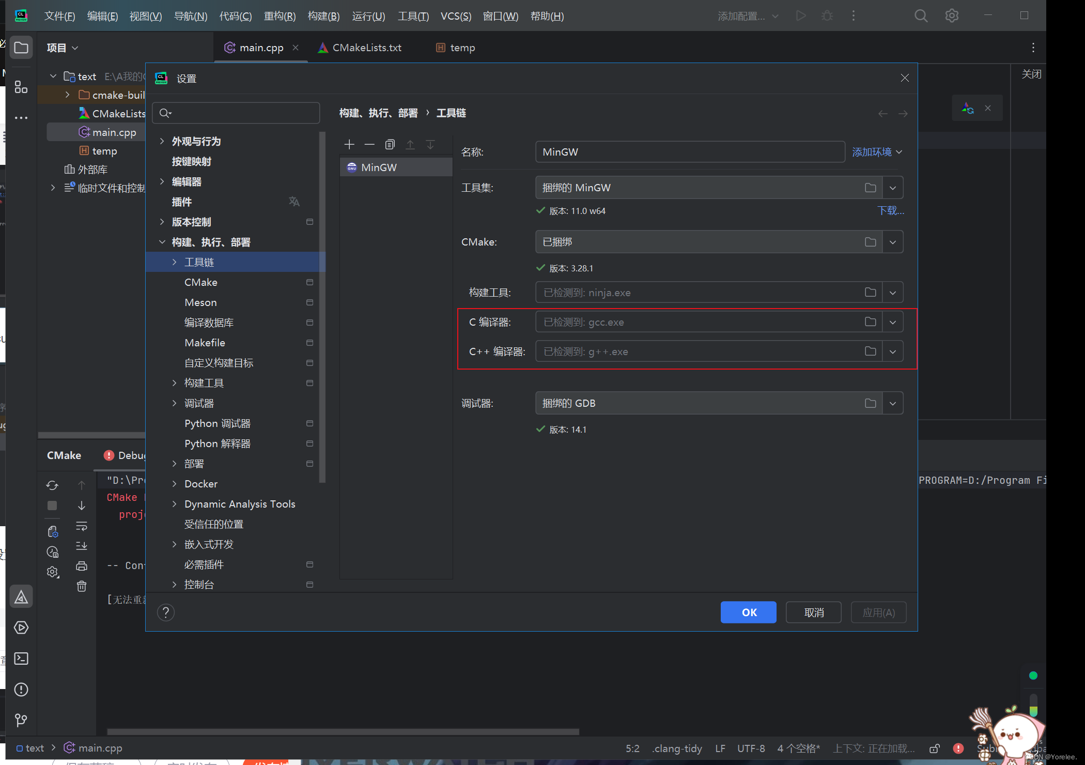Reload CMake project icon

click(52, 485)
